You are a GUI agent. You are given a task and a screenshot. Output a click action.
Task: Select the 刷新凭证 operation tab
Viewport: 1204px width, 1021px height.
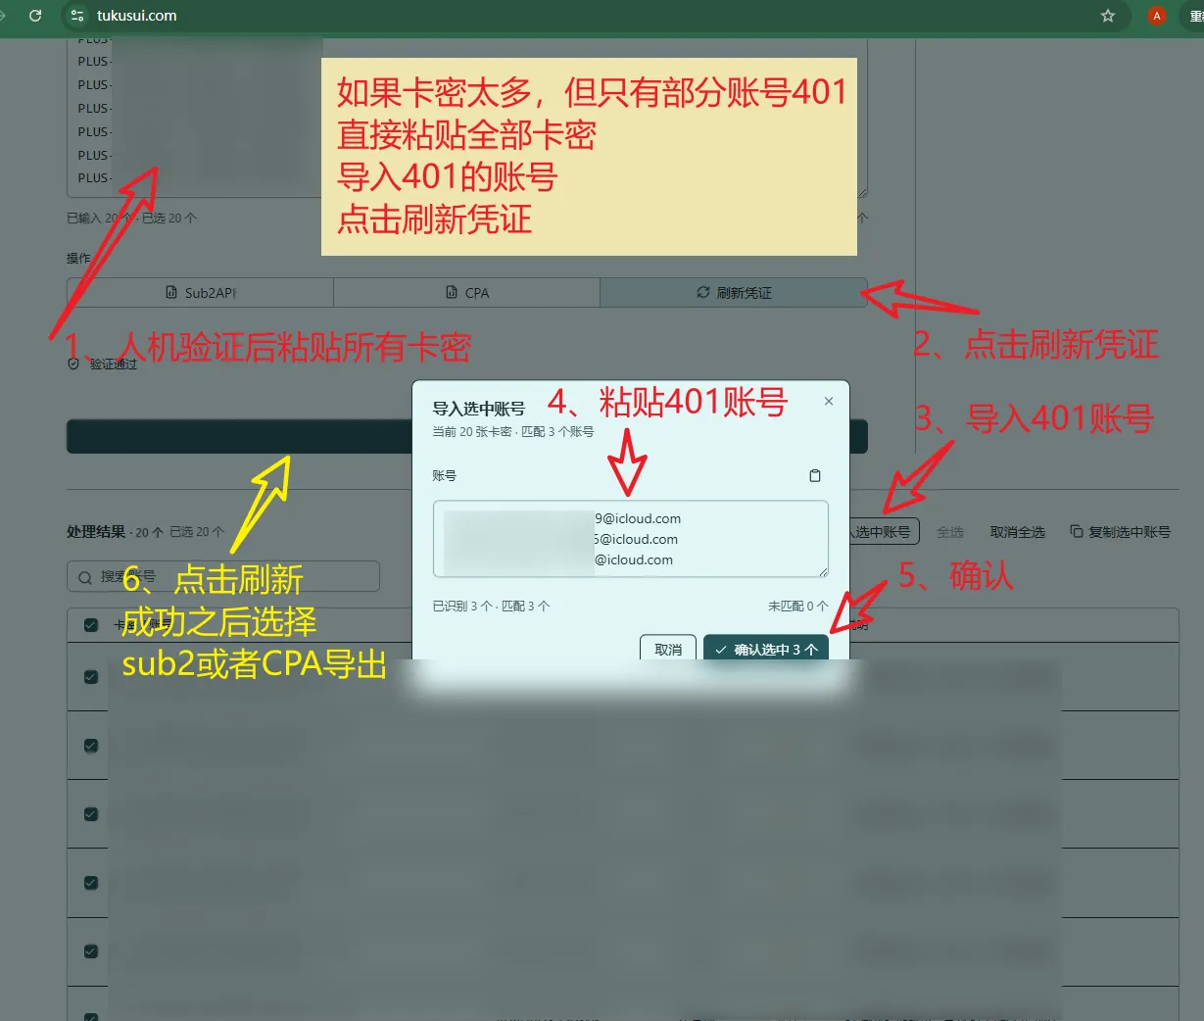[x=734, y=293]
